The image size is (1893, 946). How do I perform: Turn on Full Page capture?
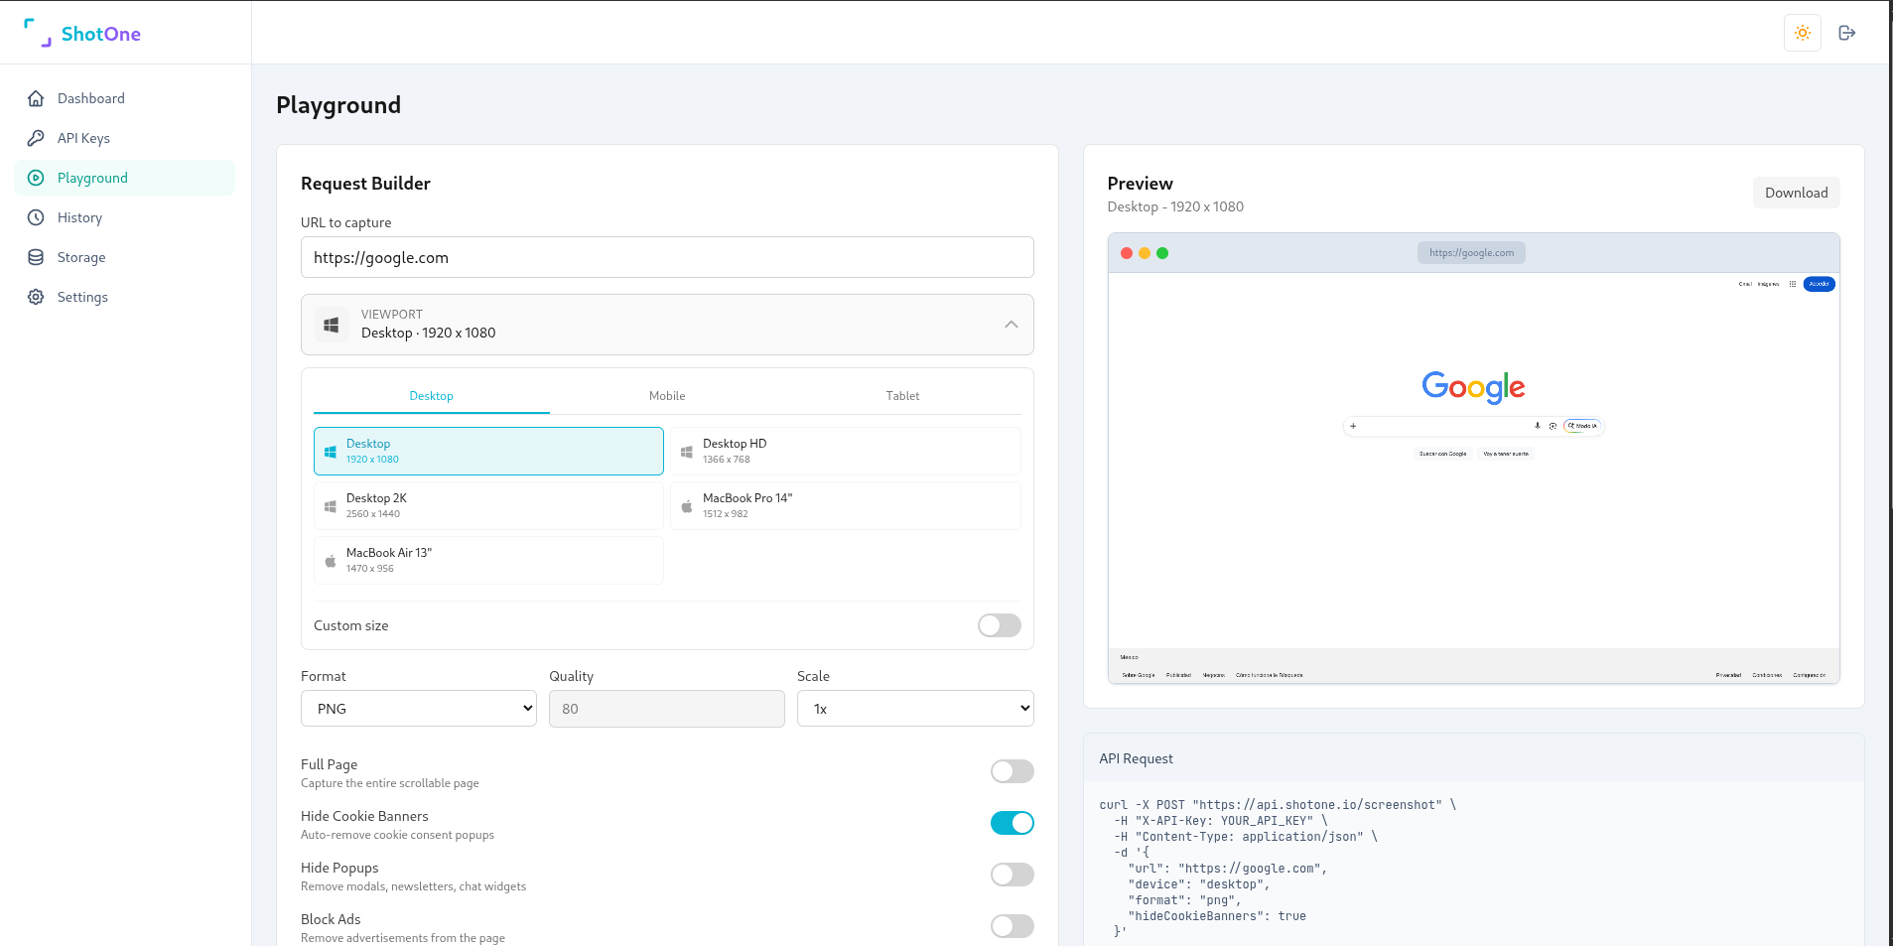(1012, 771)
